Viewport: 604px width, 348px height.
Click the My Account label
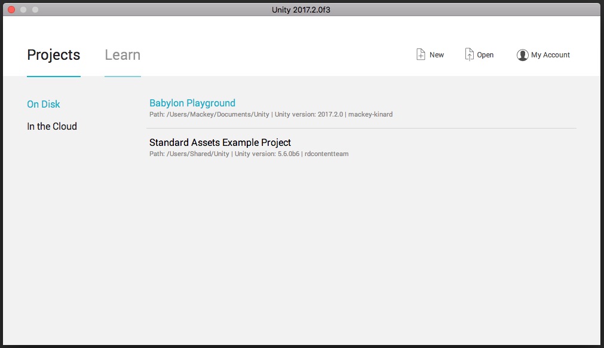point(550,55)
